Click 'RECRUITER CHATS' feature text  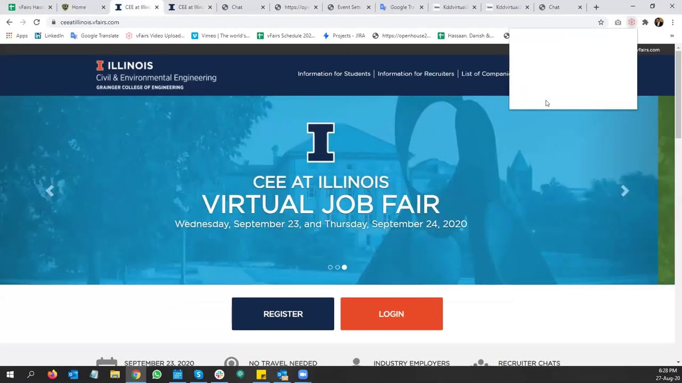point(529,363)
